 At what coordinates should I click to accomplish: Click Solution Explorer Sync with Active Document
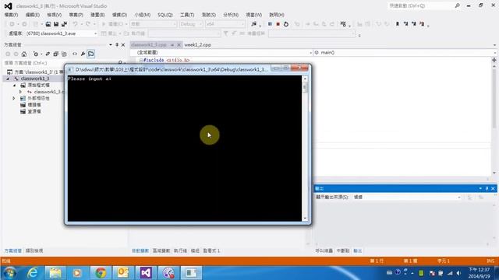click(48, 54)
